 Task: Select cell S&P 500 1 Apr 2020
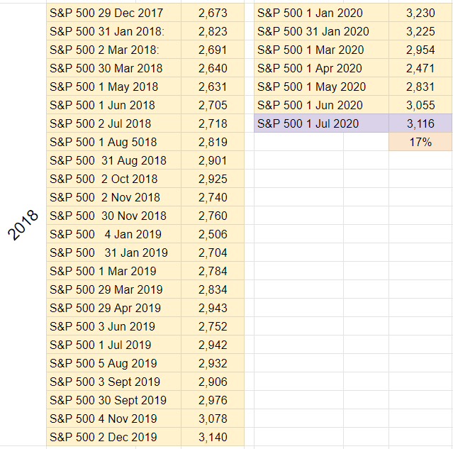click(322, 68)
